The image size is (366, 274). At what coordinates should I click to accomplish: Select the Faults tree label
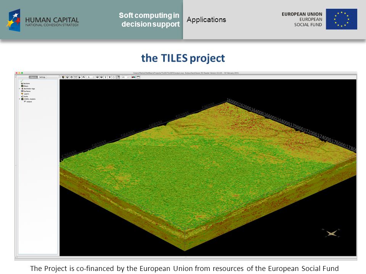tap(26, 96)
